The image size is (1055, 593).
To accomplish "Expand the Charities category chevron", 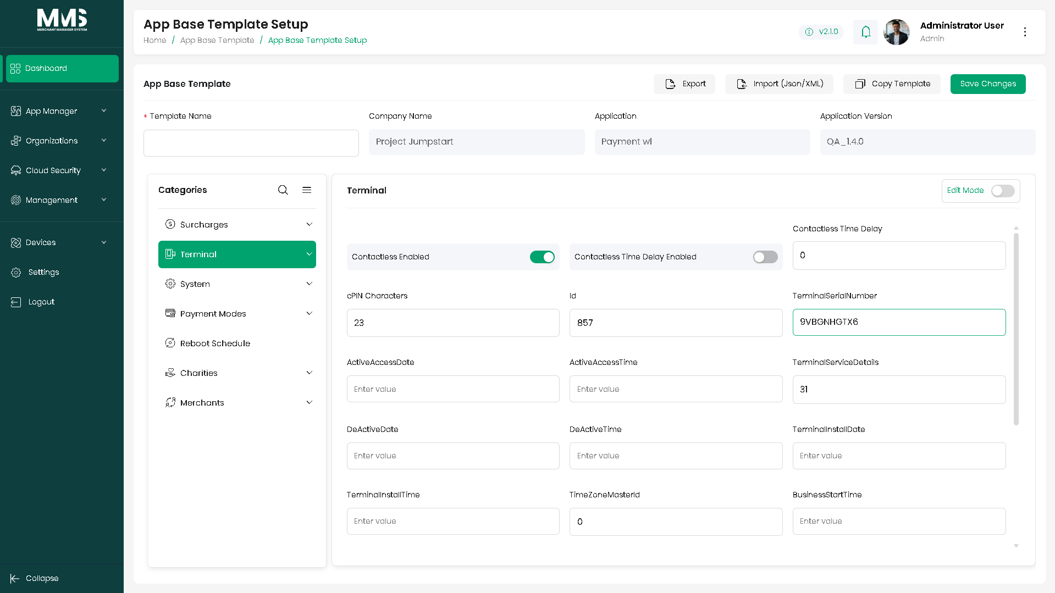I will (309, 373).
